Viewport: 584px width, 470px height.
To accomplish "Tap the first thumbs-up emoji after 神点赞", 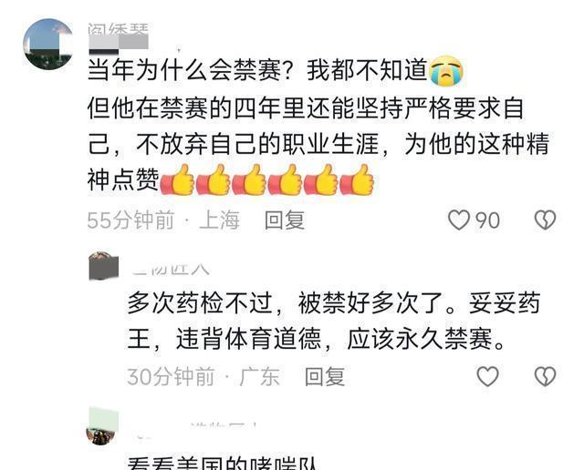I will [177, 179].
